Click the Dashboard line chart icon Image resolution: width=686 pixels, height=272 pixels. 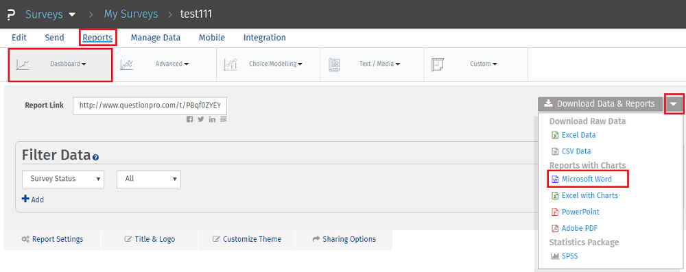tap(23, 64)
